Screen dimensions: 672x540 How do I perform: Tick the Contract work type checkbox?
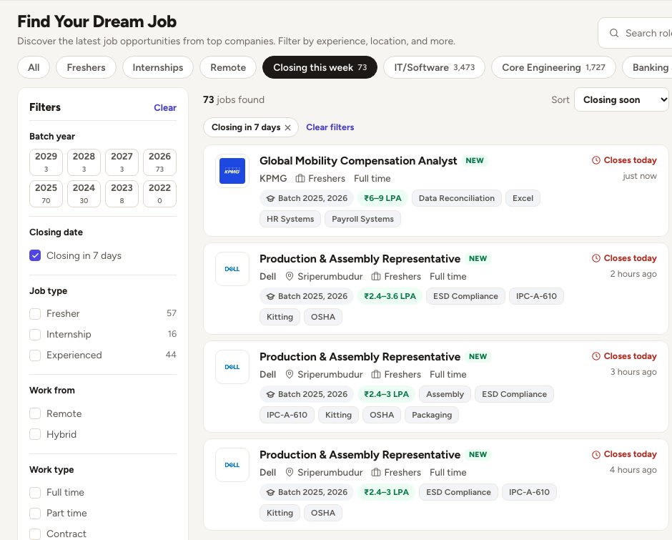click(x=35, y=534)
